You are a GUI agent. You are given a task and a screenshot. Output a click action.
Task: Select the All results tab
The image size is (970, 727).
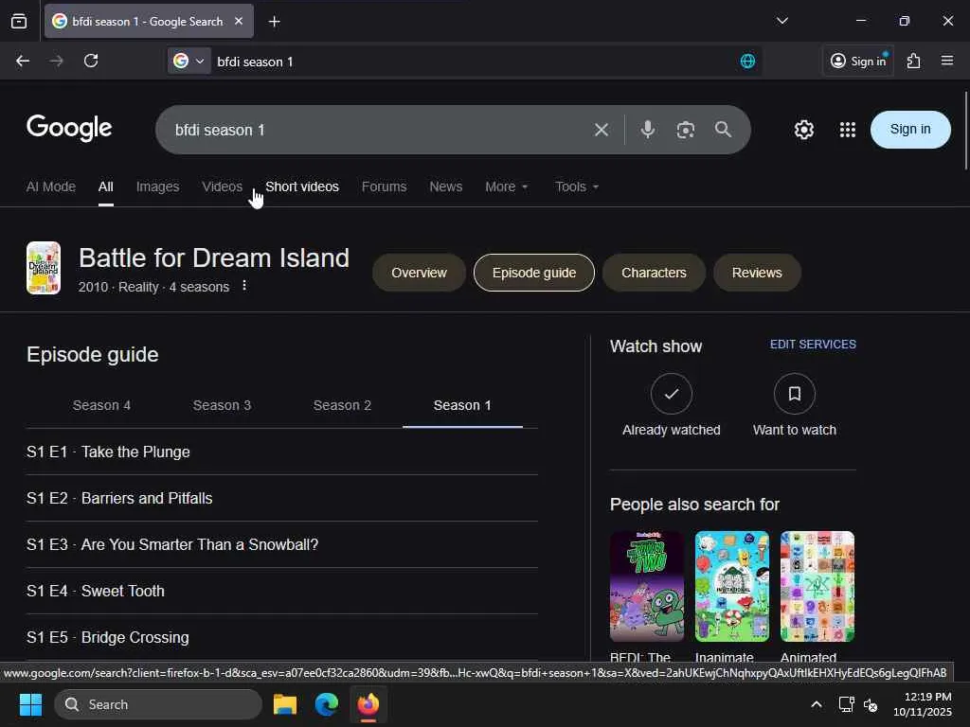click(106, 186)
